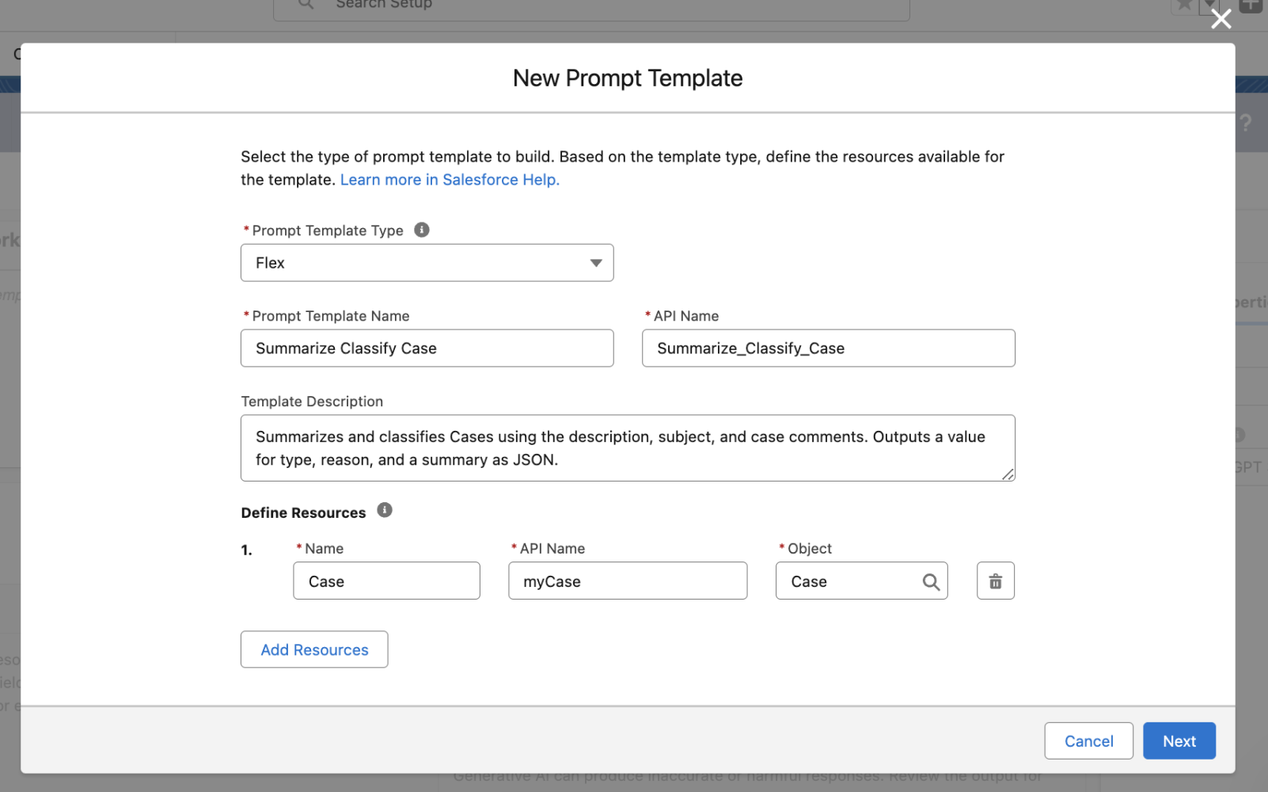Image resolution: width=1268 pixels, height=792 pixels.
Task: Click the Prompt Template Type info icon
Action: point(422,230)
